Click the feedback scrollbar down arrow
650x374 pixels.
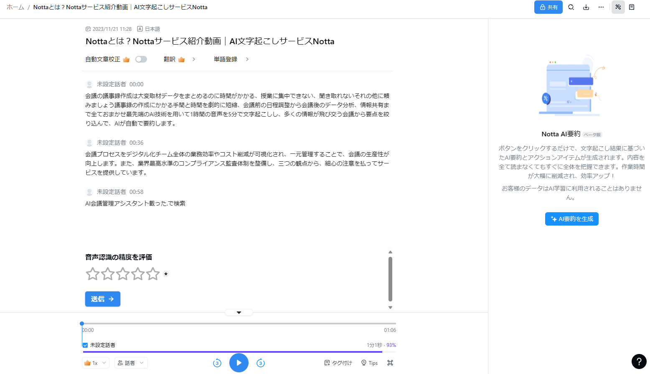click(390, 307)
